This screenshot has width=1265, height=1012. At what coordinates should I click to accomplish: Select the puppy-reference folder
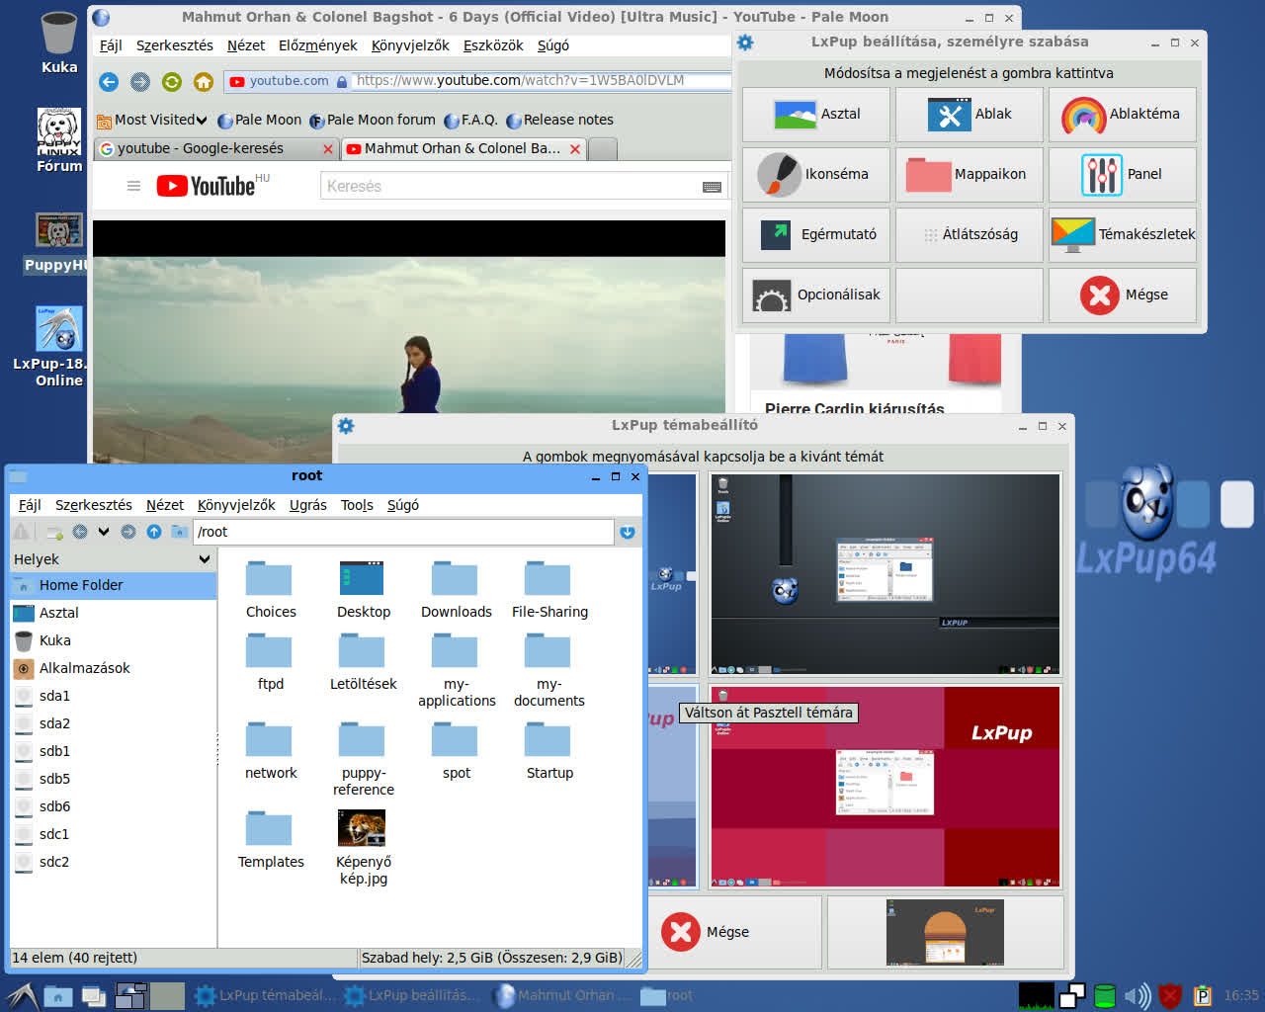coord(363,758)
